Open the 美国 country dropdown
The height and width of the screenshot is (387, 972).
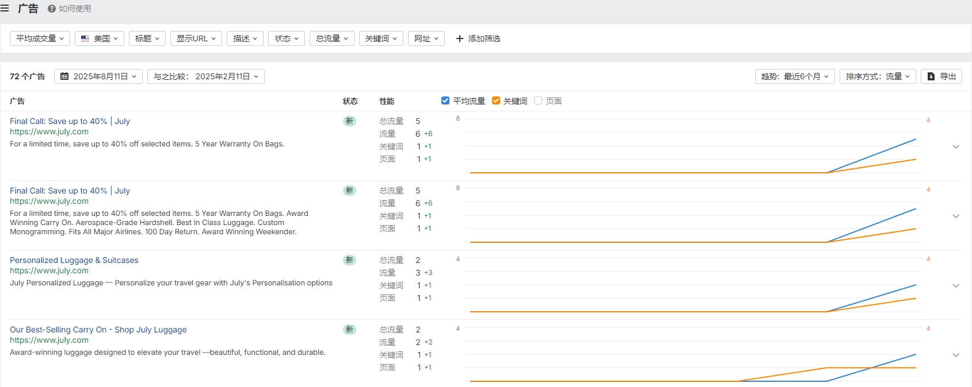[100, 38]
